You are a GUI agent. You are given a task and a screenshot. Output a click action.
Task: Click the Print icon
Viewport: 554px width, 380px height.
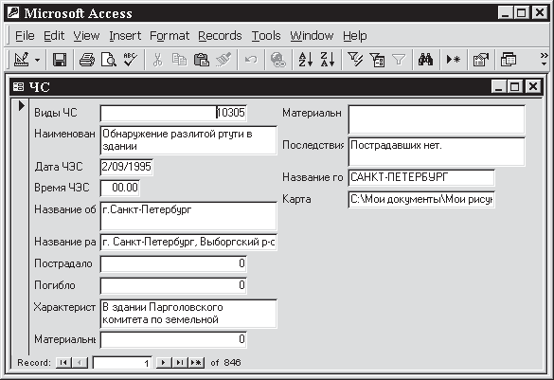(87, 60)
